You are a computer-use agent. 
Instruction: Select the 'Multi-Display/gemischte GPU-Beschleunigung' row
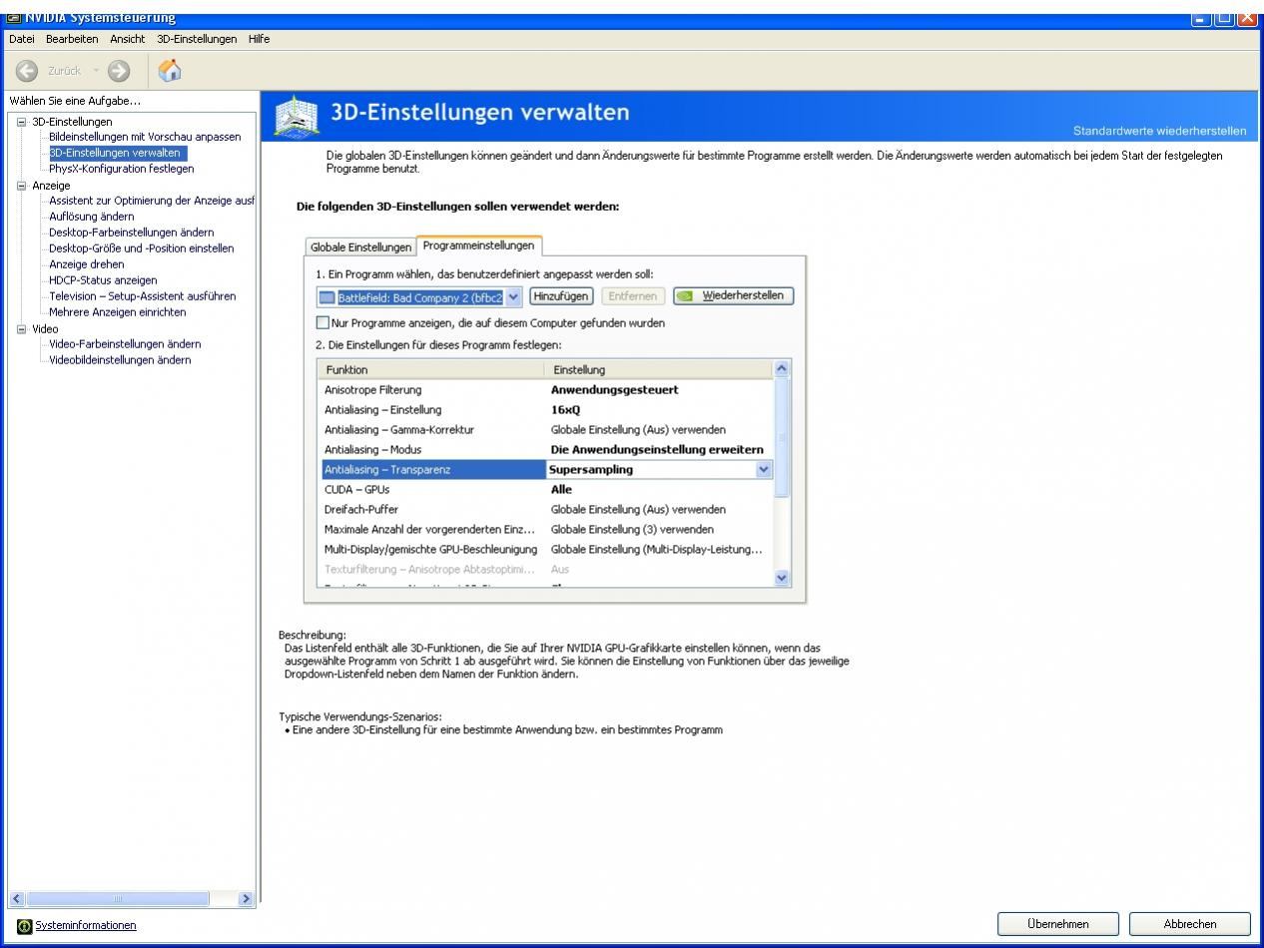coord(547,549)
